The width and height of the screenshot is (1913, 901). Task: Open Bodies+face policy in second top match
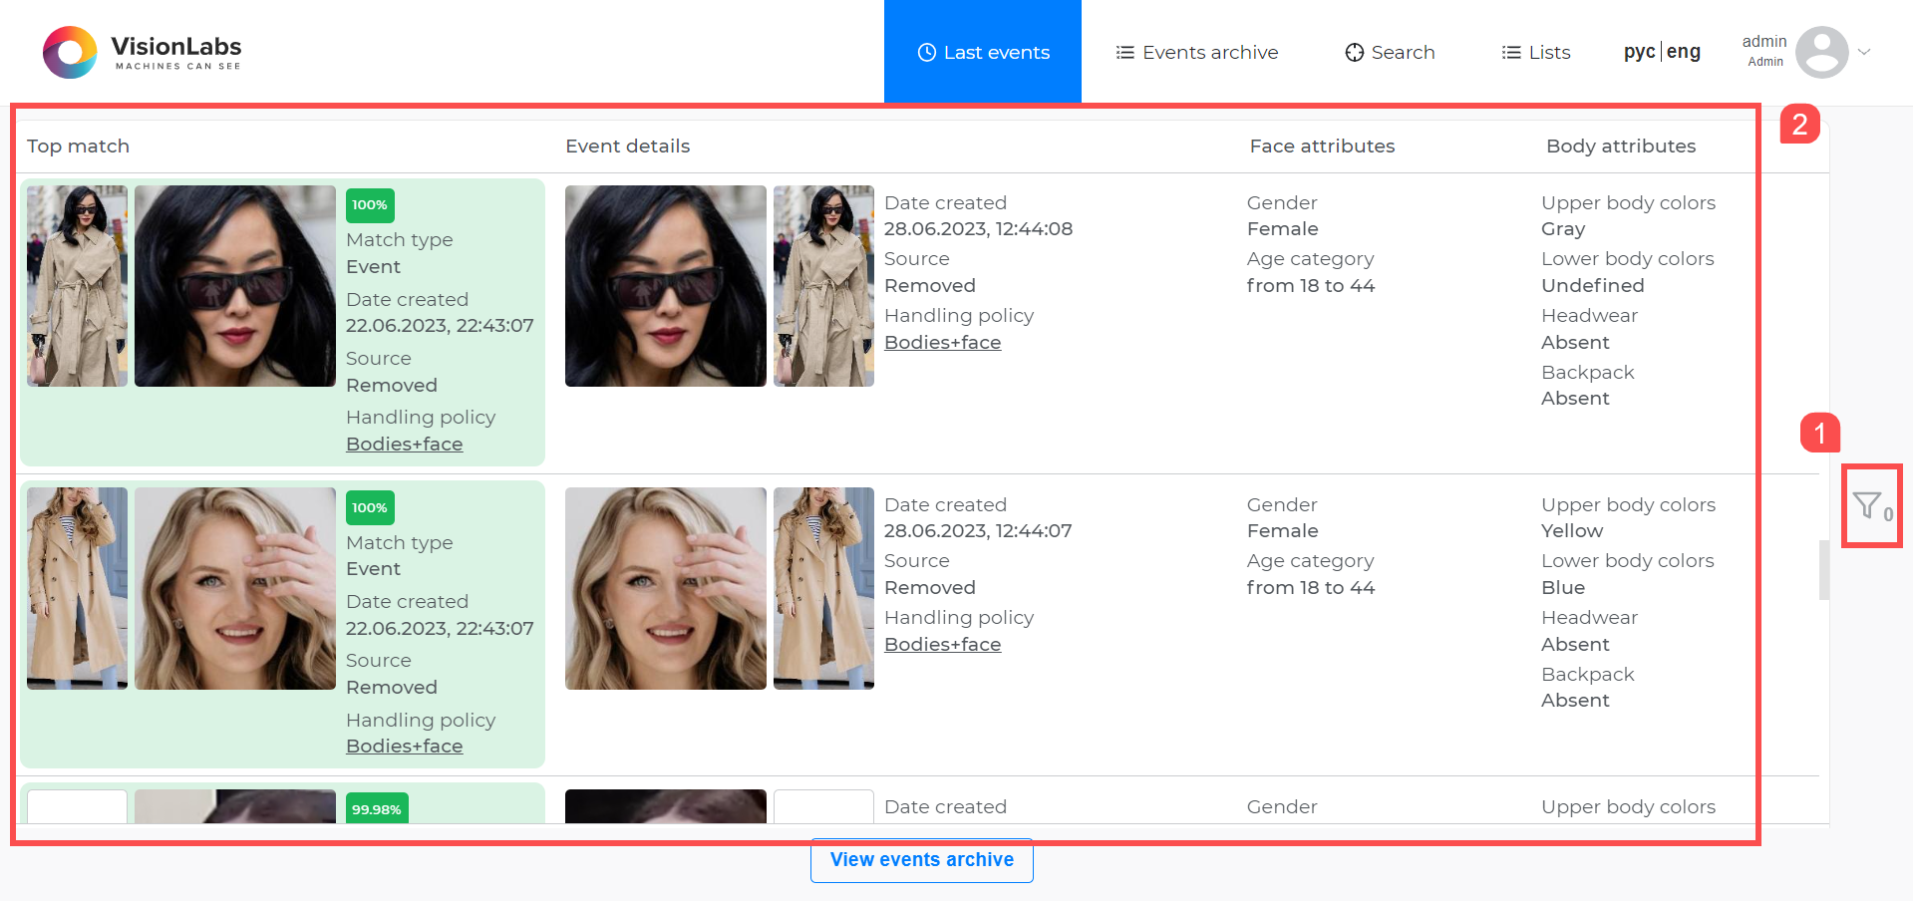pos(404,746)
